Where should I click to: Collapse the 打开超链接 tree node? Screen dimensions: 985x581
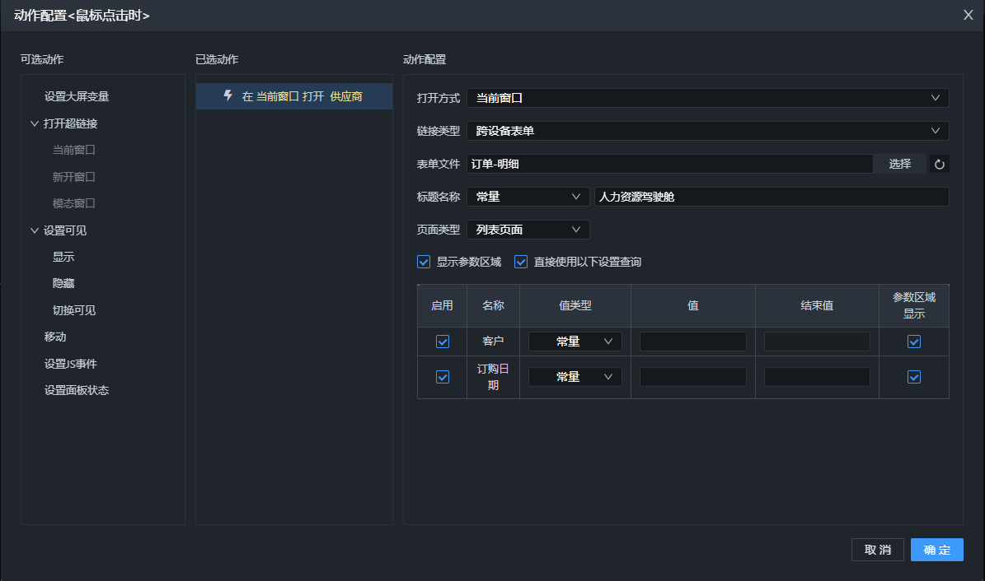(x=34, y=123)
